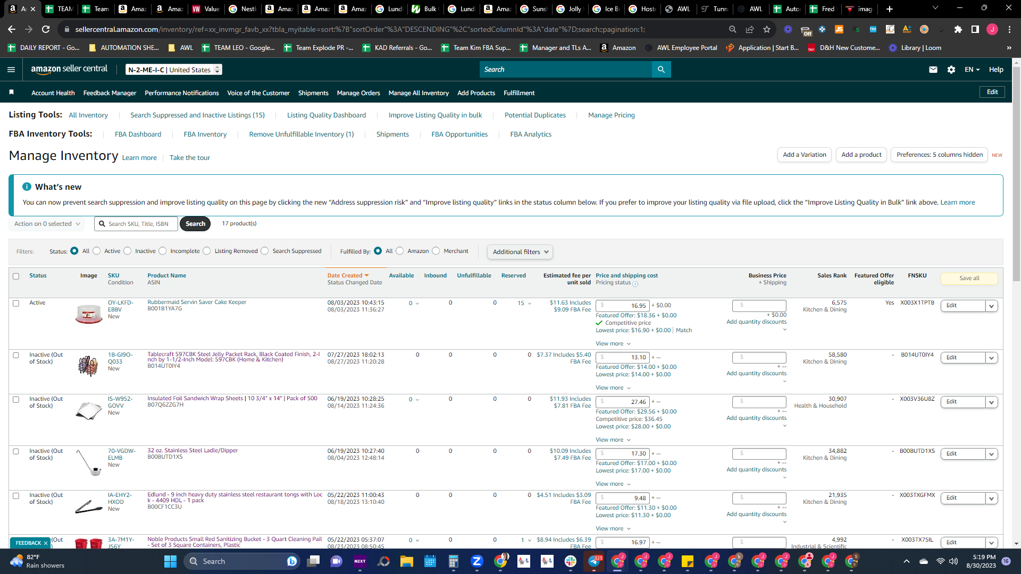This screenshot has width=1021, height=574.
Task: Open the Action on 0 selected dropdown
Action: pos(47,224)
